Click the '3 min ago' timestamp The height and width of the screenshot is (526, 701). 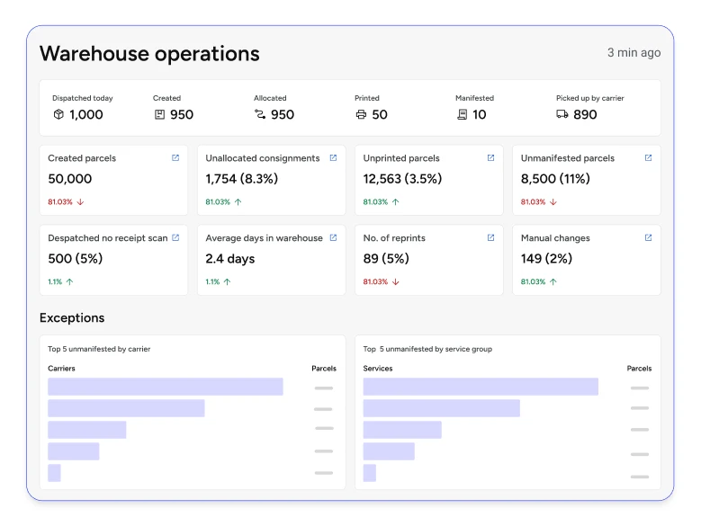(x=634, y=53)
